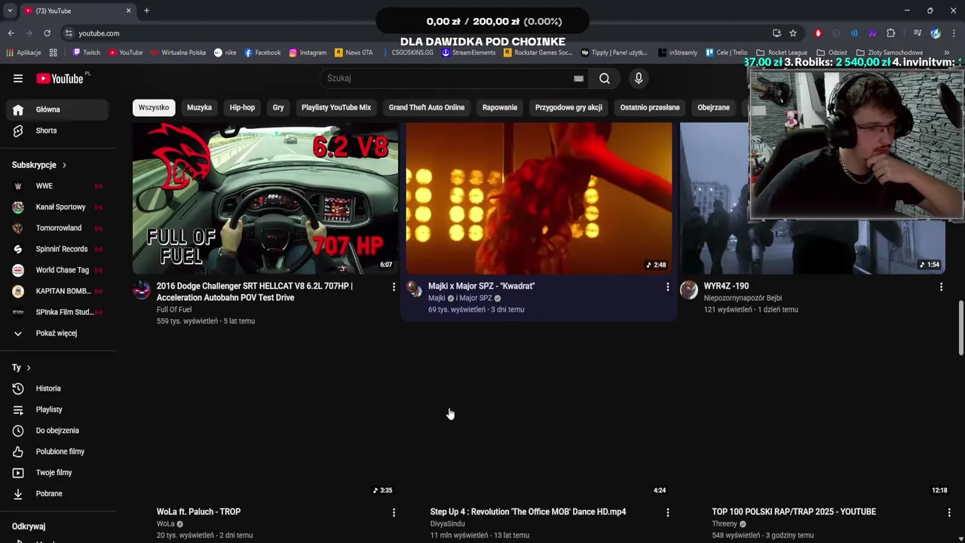This screenshot has width=965, height=543.
Task: Open on-screen keyboard icon in search box
Action: click(x=578, y=78)
